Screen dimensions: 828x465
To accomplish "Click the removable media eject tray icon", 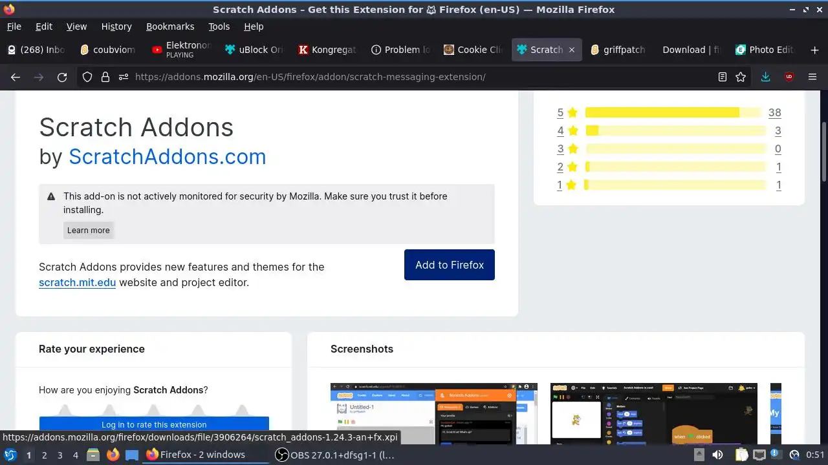I will (699, 455).
